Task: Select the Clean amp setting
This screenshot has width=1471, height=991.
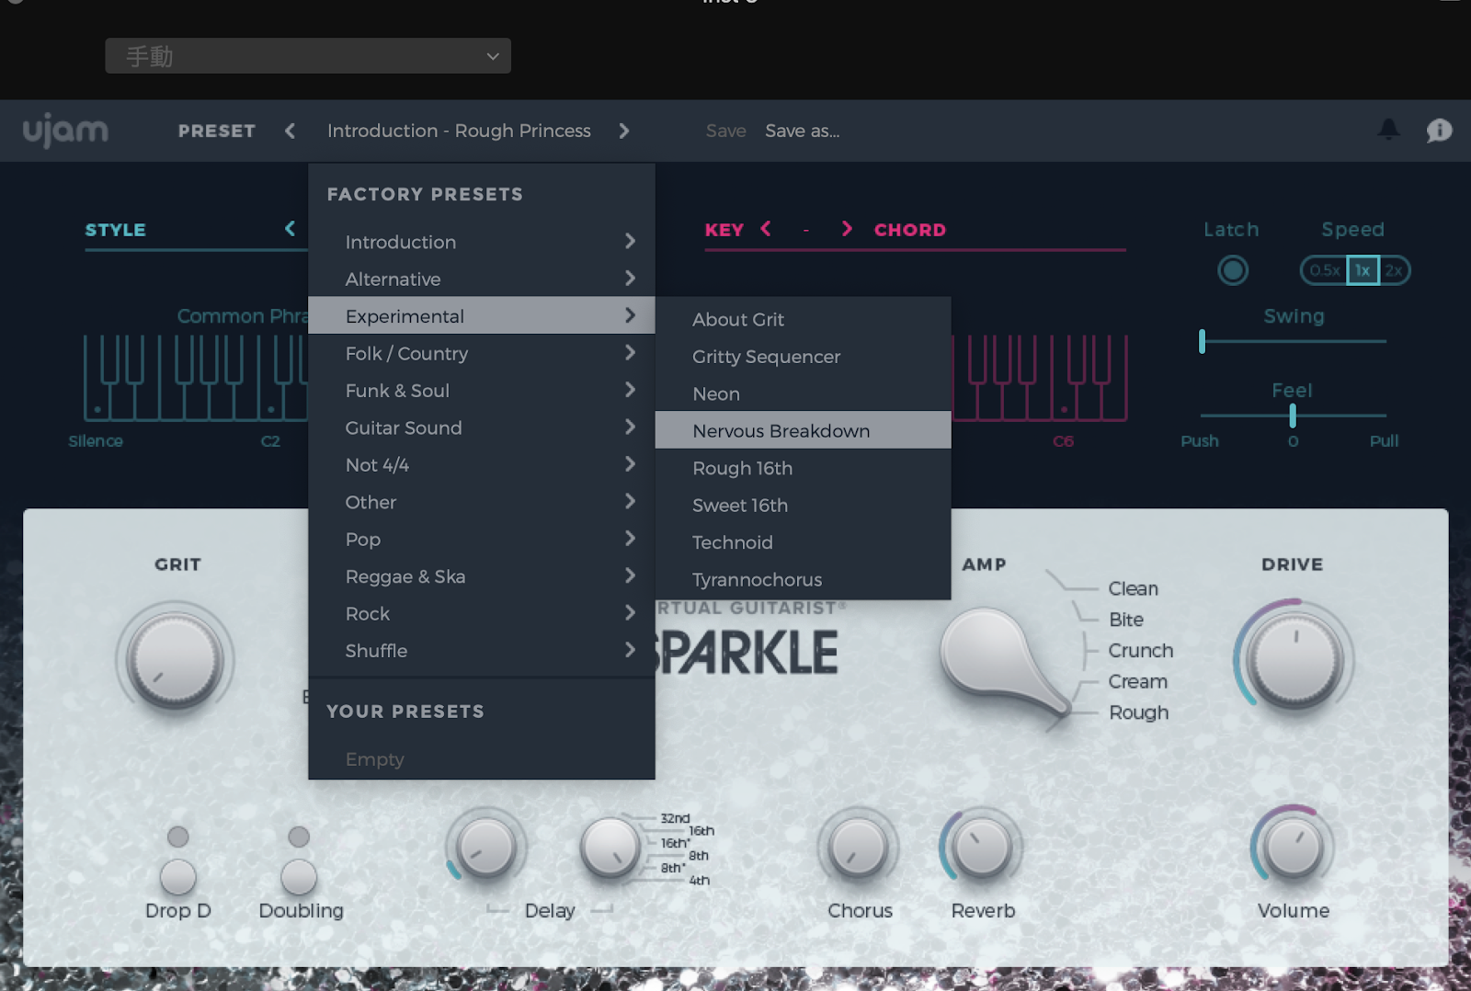Action: click(1133, 588)
